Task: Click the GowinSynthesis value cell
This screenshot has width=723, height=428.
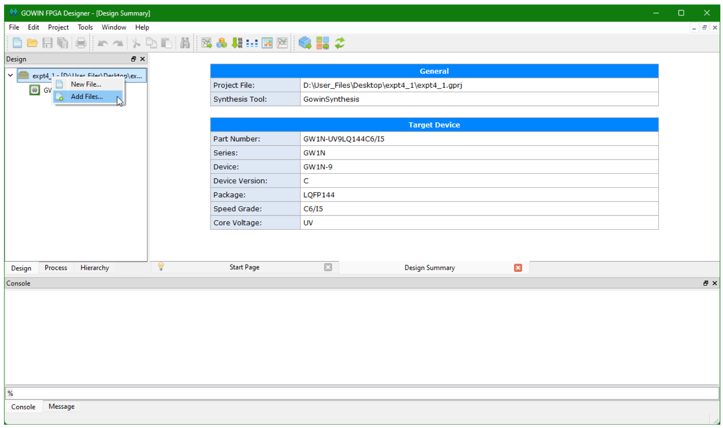Action: 479,99
